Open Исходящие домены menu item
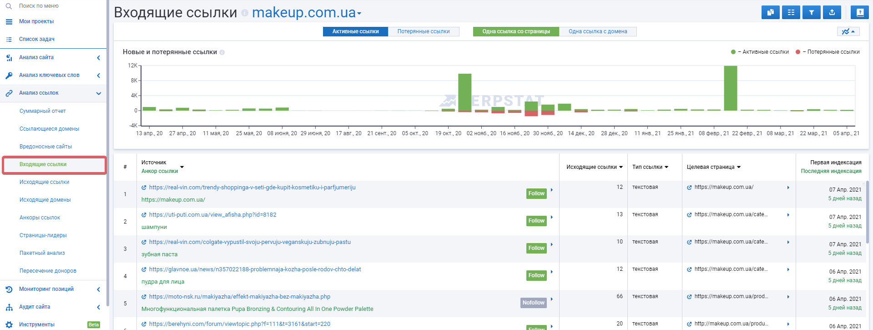 tap(45, 200)
